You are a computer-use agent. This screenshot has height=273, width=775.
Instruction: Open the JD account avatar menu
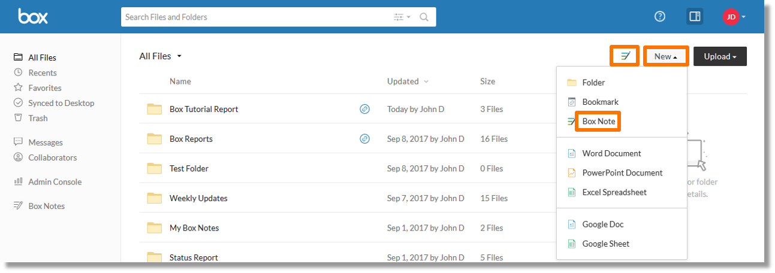(x=734, y=17)
